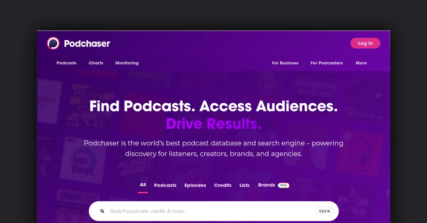Click the magnifying glass search icon
The image size is (427, 223).
(x=102, y=211)
